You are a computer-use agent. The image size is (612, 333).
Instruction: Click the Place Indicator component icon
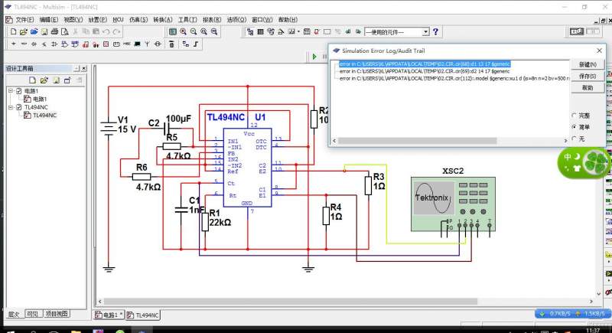(106, 44)
